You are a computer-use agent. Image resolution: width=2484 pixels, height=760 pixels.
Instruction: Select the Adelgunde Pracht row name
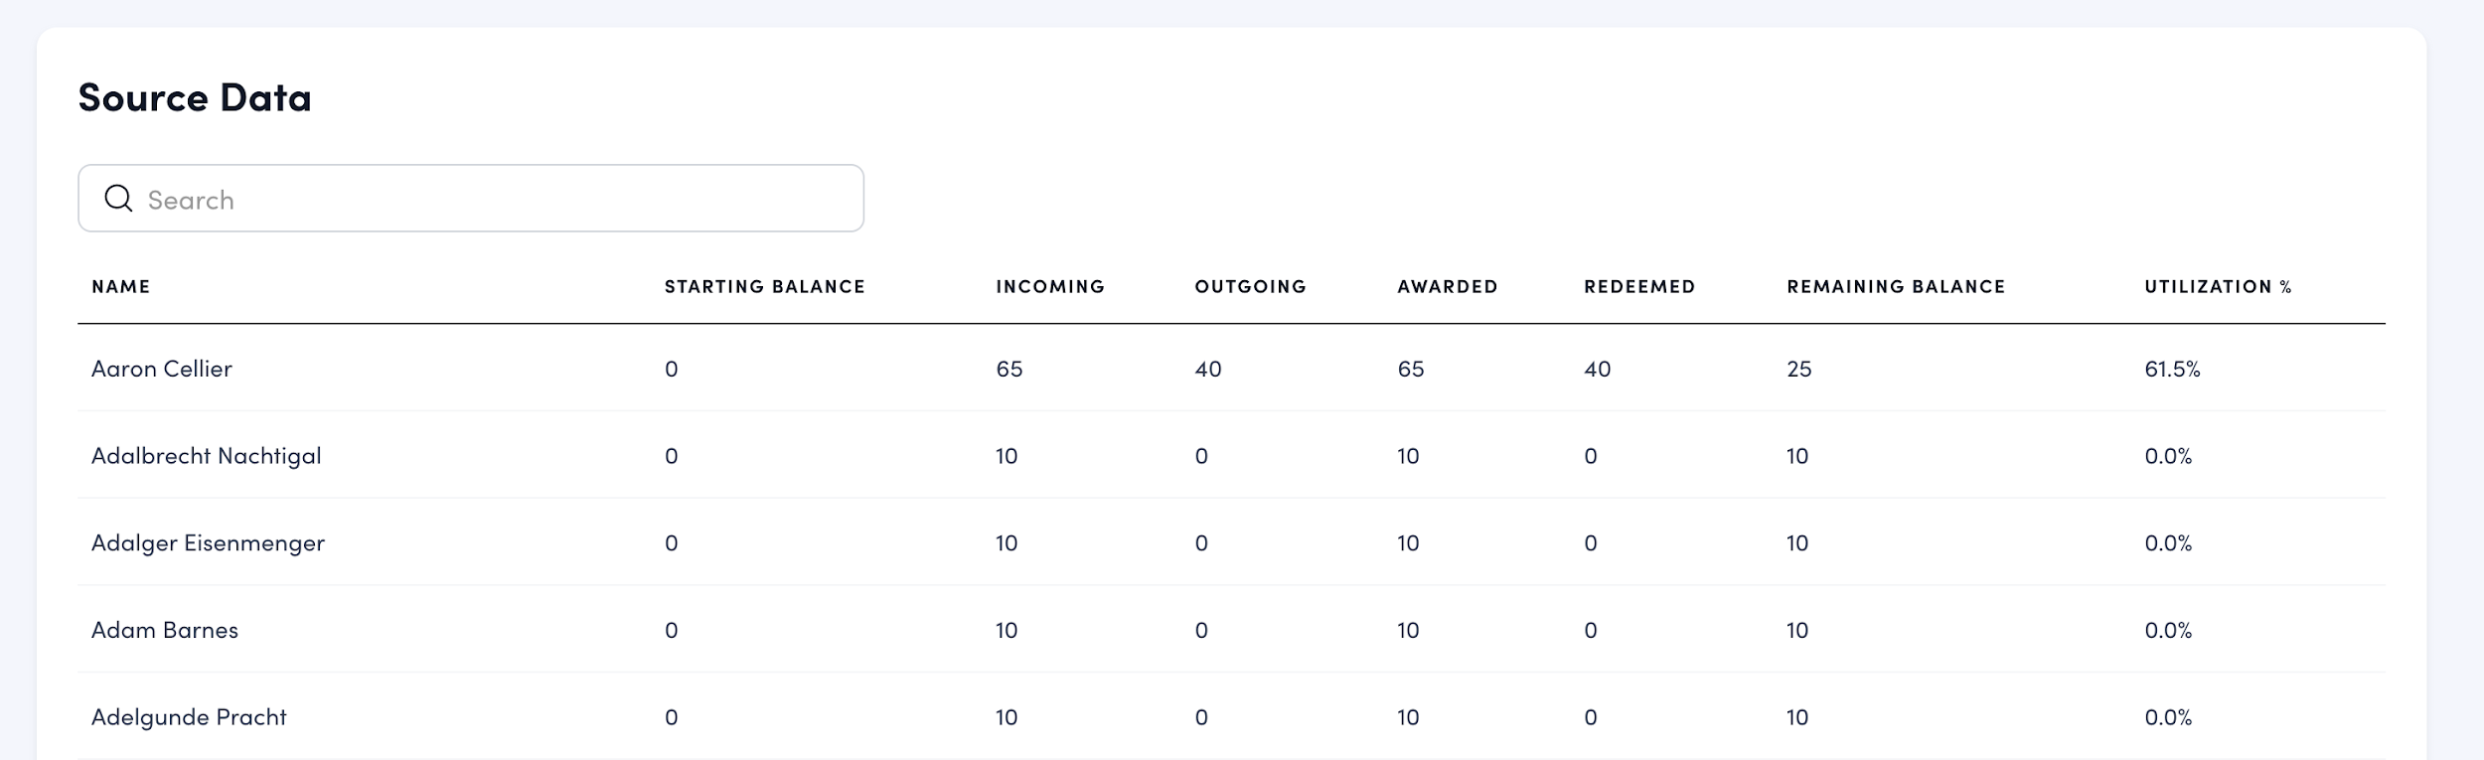(x=189, y=716)
